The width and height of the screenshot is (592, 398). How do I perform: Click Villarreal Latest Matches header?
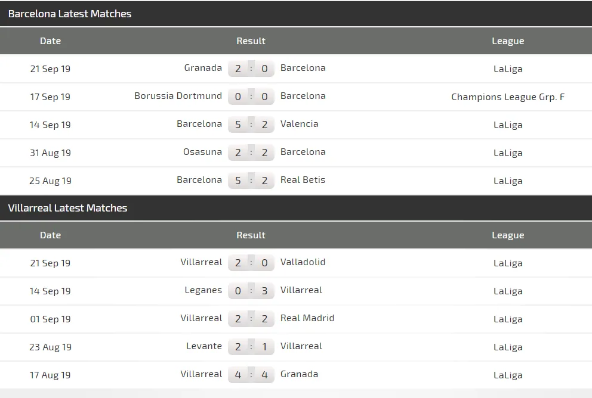[x=67, y=208]
